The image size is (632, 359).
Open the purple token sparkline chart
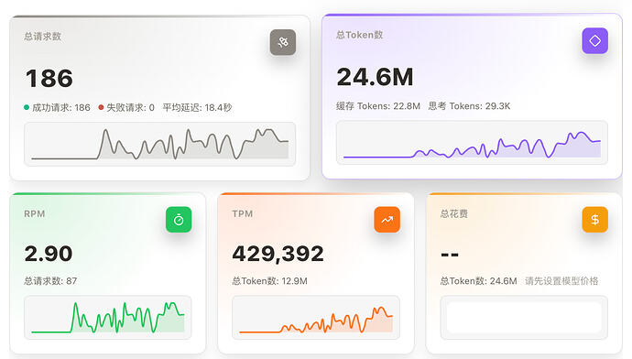(x=472, y=143)
